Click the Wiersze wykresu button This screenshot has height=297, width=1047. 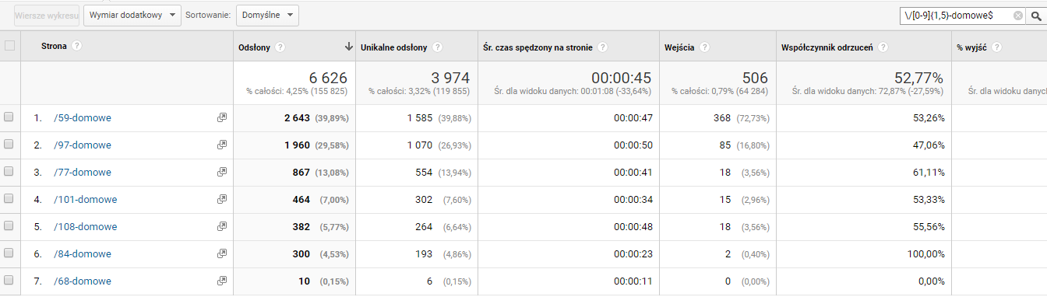tap(47, 15)
